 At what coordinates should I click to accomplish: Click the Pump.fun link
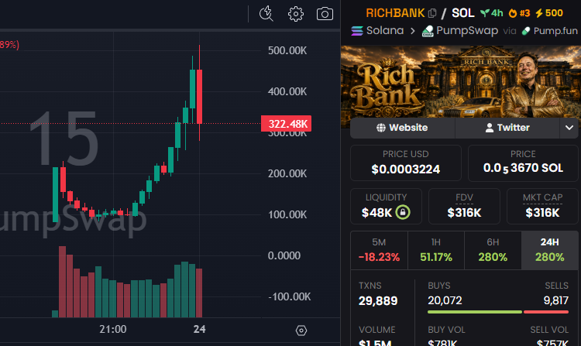(x=555, y=31)
